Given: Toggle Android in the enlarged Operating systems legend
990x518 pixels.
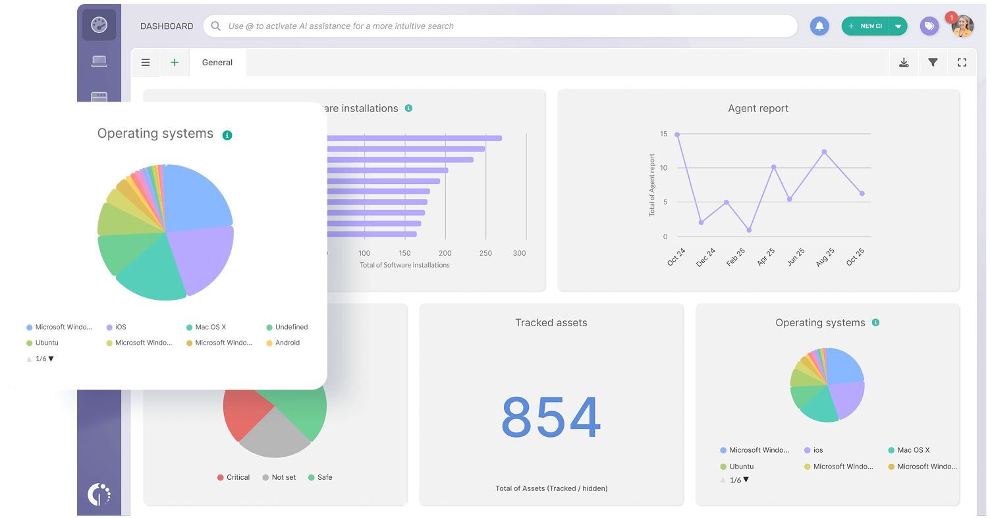Looking at the screenshot, I should click(283, 343).
